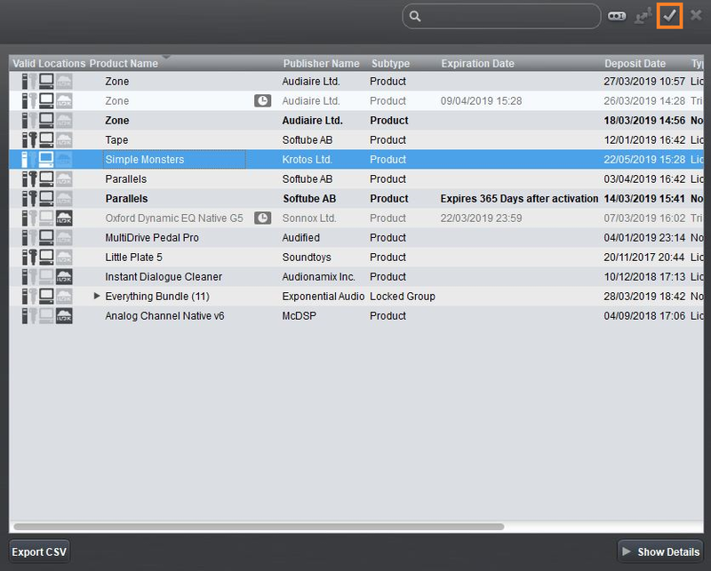This screenshot has height=571, width=711.
Task: Sort by Deposit Date column header
Action: point(635,63)
